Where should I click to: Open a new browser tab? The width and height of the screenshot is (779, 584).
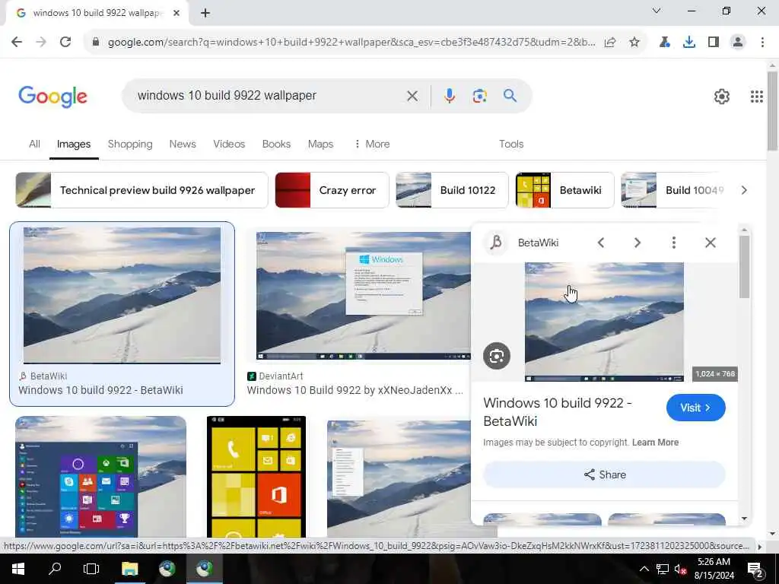click(x=205, y=13)
